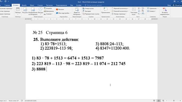Click the Общий доступ share button
This screenshot has height=102, width=182.
[x=177, y=5]
